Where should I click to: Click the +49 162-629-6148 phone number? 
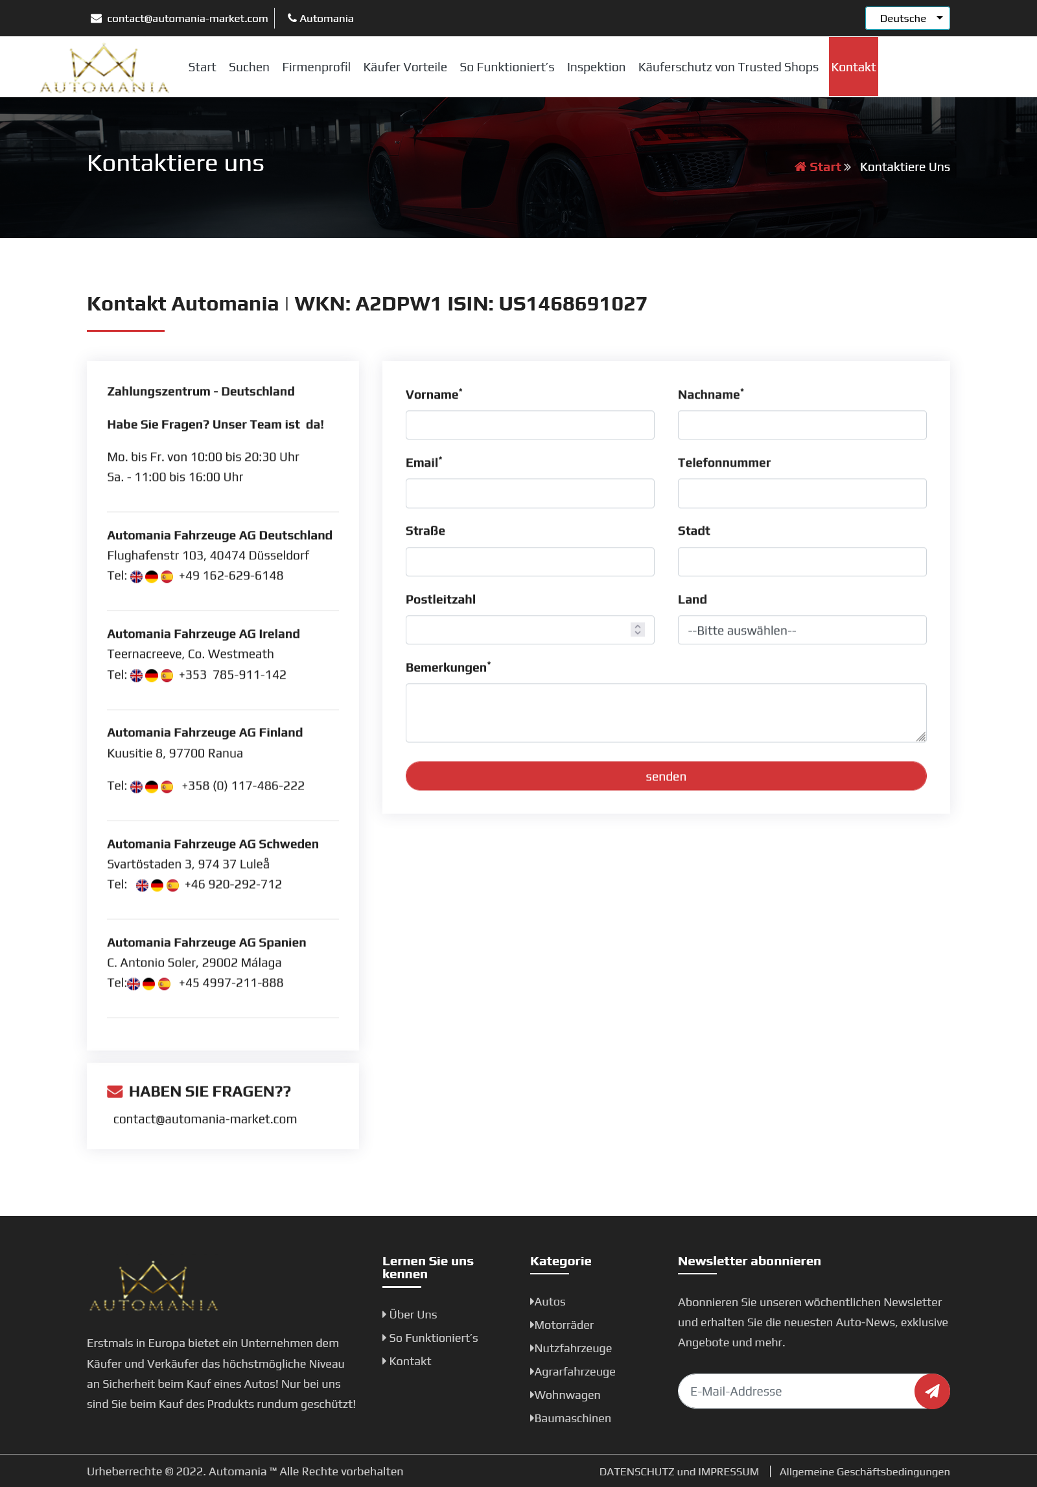pos(231,576)
